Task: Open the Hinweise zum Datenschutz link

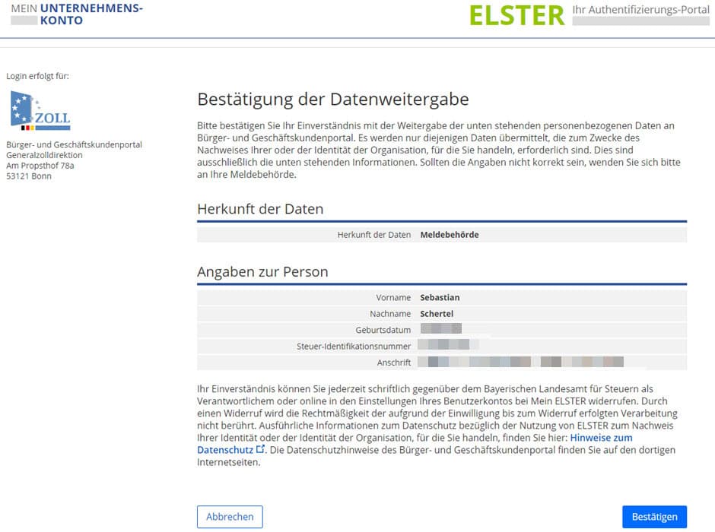Action: [x=601, y=437]
